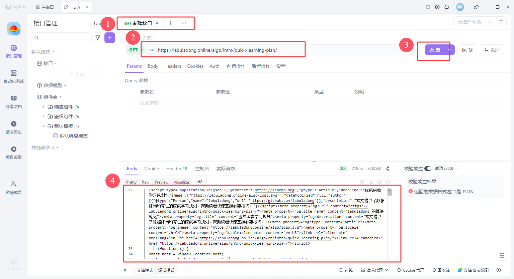Click the purple plus add button
514x279 pixels.
coord(110,38)
